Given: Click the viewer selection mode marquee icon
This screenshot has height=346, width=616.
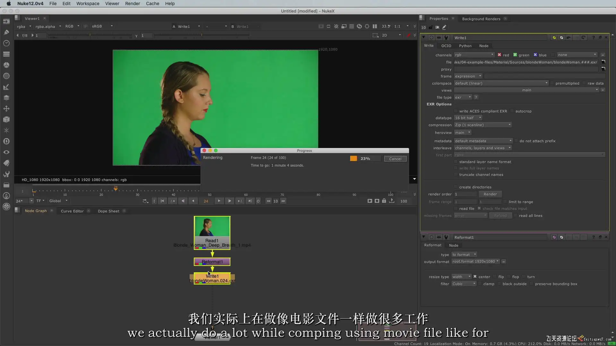Looking at the screenshot, I should [x=375, y=35].
